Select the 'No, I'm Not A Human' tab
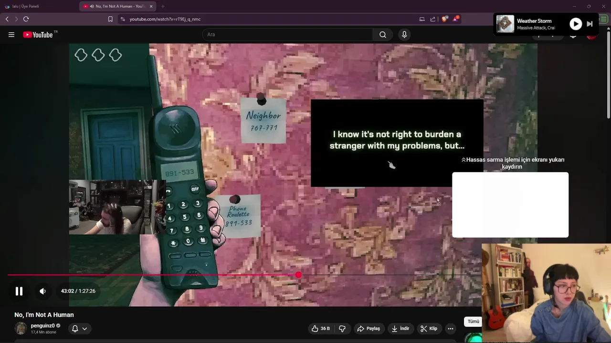This screenshot has height=343, width=611. click(x=117, y=6)
